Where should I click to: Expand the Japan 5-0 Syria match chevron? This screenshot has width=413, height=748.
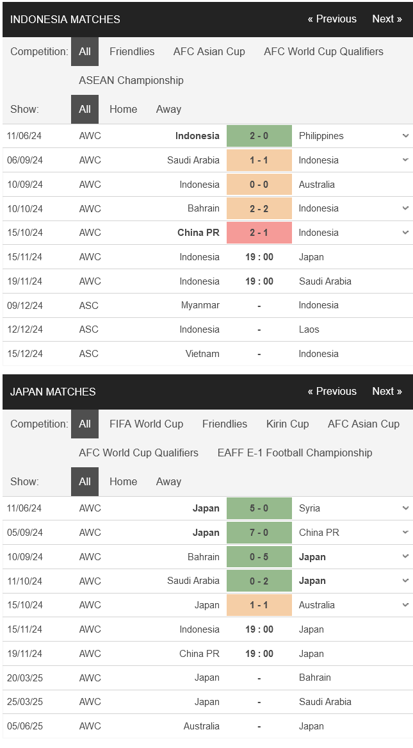point(405,508)
